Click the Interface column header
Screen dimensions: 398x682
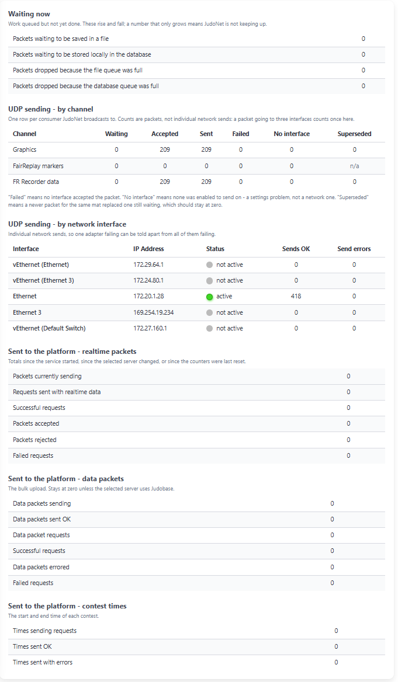[26, 249]
